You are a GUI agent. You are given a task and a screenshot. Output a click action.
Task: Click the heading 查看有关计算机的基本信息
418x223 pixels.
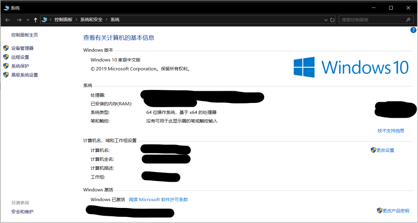(119, 38)
